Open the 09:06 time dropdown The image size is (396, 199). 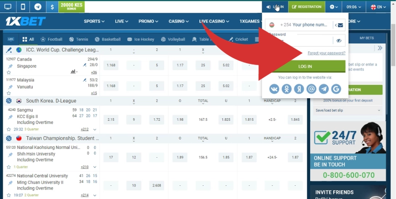click(x=354, y=7)
